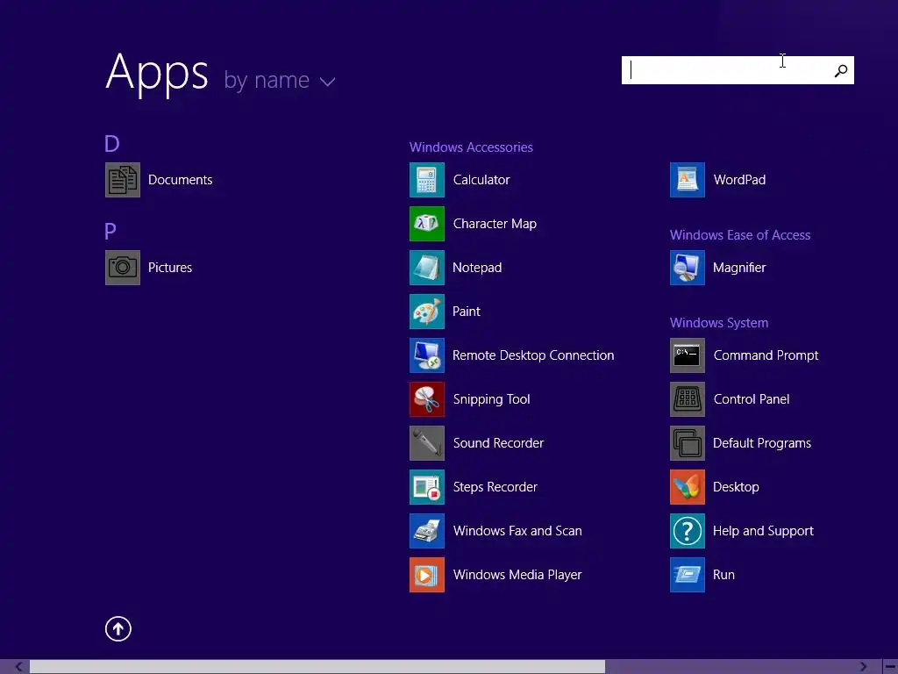Open the Command Prompt icon
Viewport: 898px width, 674px height.
688,355
